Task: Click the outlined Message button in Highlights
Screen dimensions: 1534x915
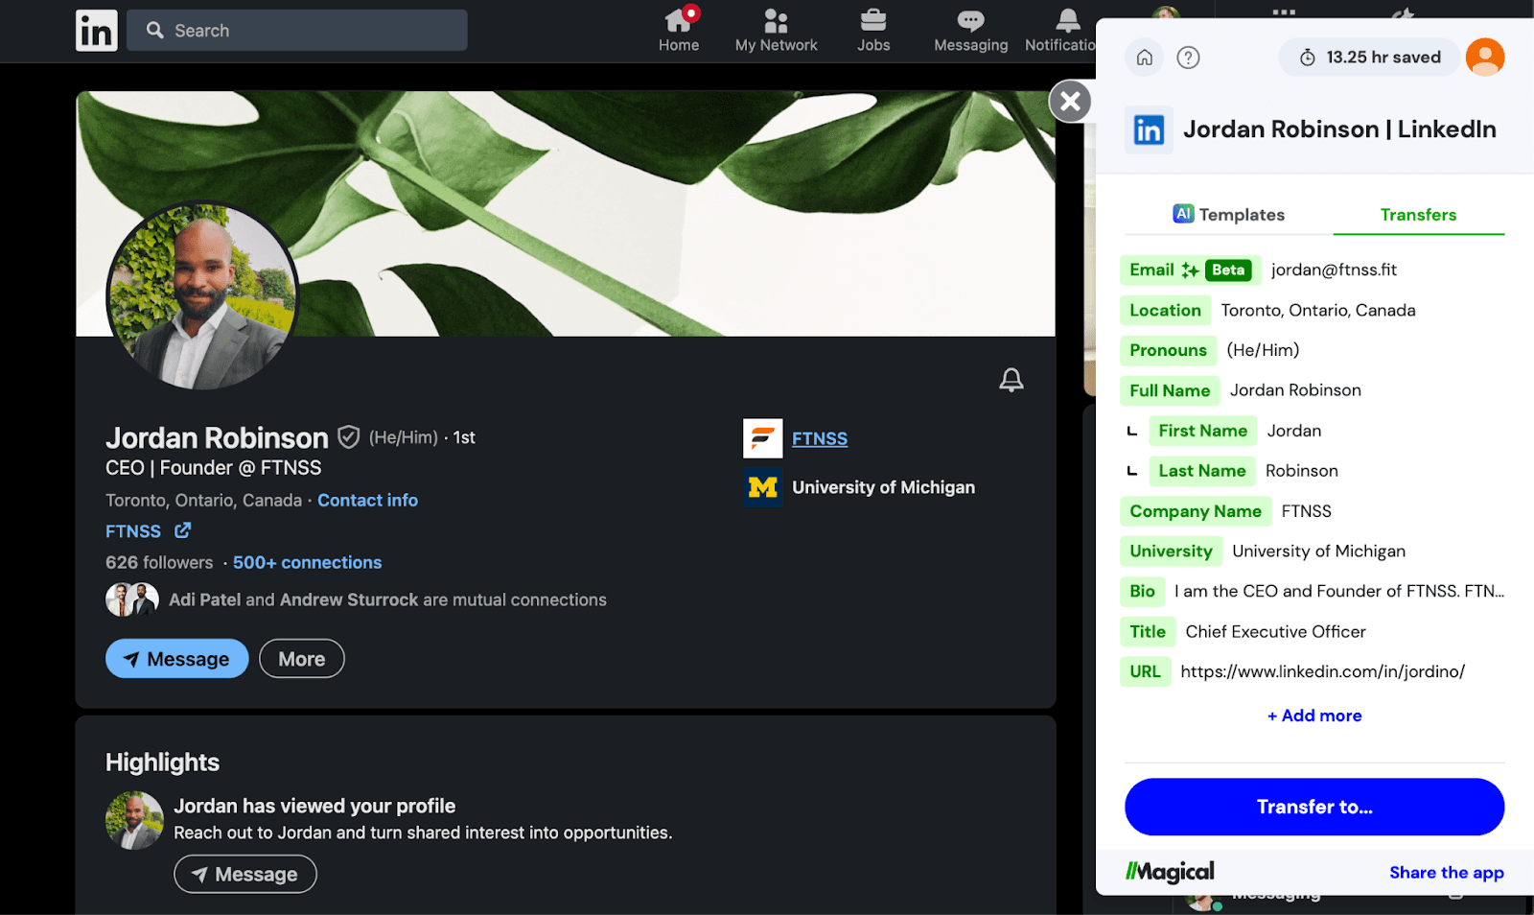Action: click(x=245, y=875)
